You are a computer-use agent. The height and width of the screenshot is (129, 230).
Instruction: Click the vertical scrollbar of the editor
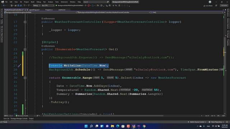225,64
